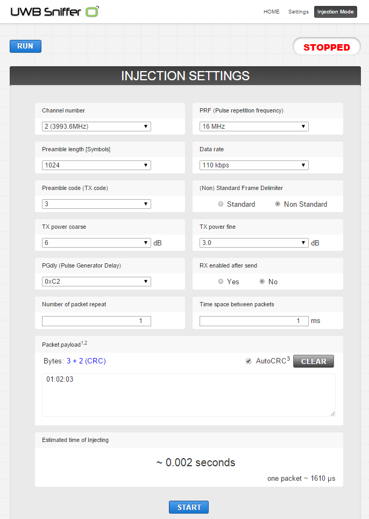Open the Settings page
This screenshot has width=369, height=519.
tap(298, 11)
